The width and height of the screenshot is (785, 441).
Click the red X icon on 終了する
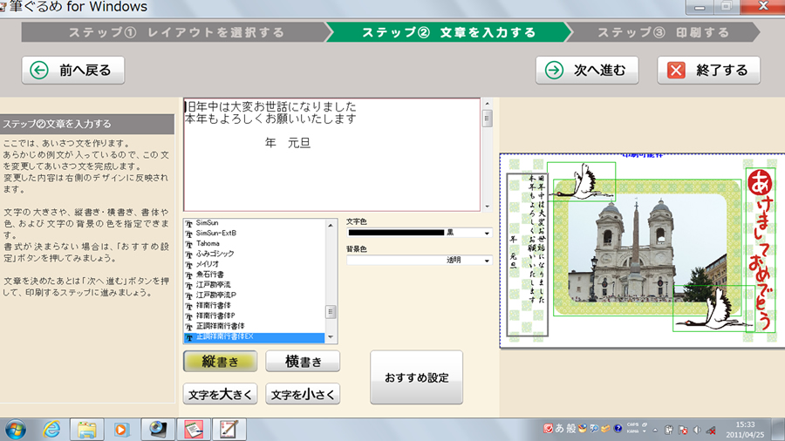(676, 71)
